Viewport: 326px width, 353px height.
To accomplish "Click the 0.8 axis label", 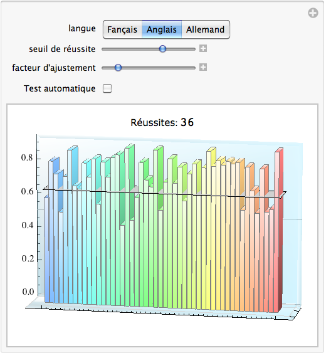I will click(x=27, y=158).
